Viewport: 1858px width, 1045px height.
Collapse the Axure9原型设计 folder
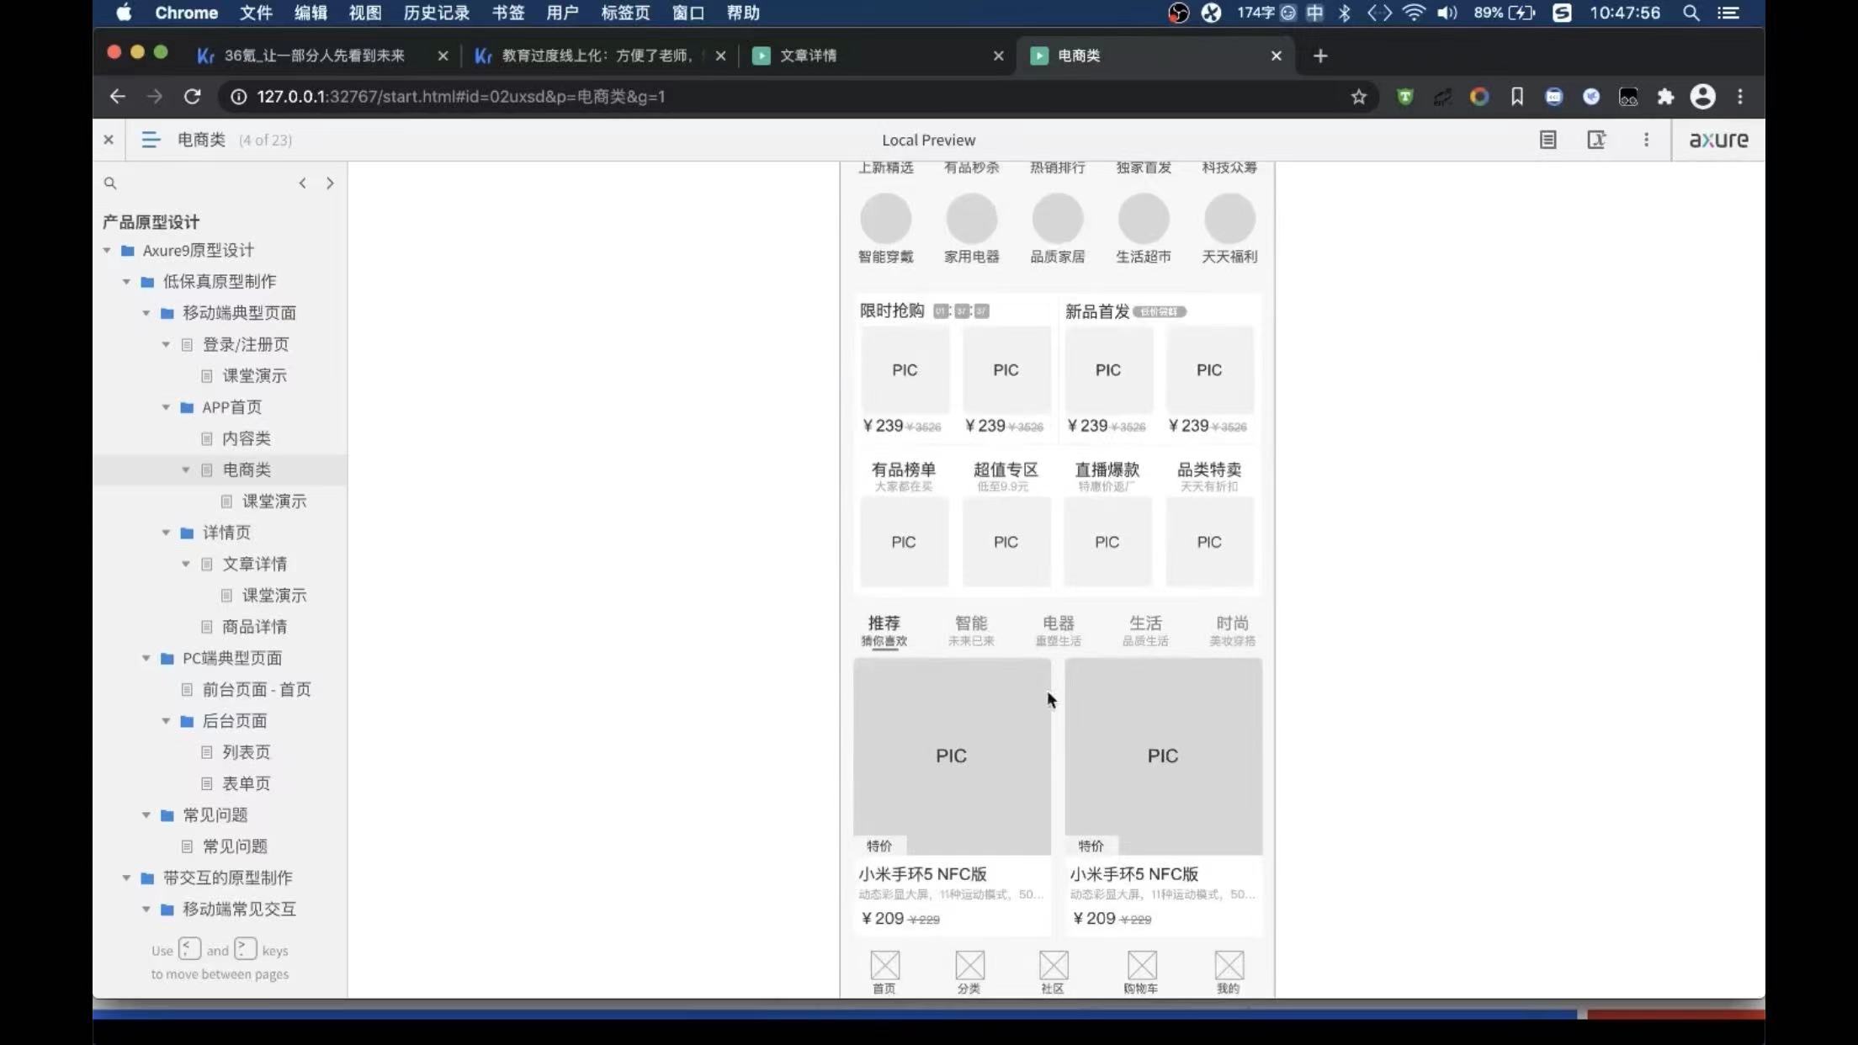coord(107,251)
